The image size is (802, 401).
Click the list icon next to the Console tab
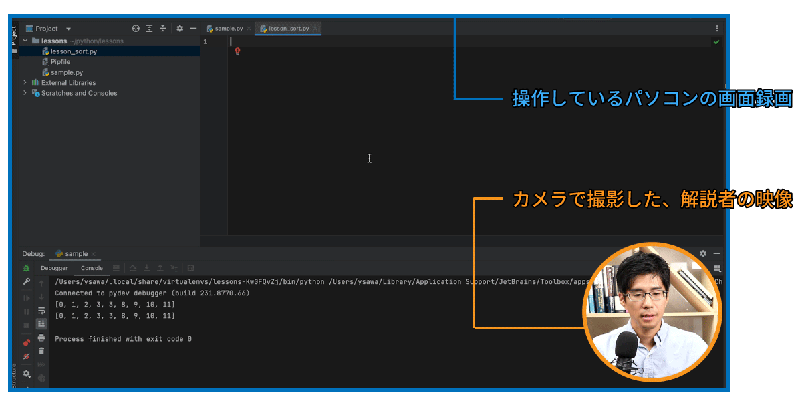[x=116, y=268]
